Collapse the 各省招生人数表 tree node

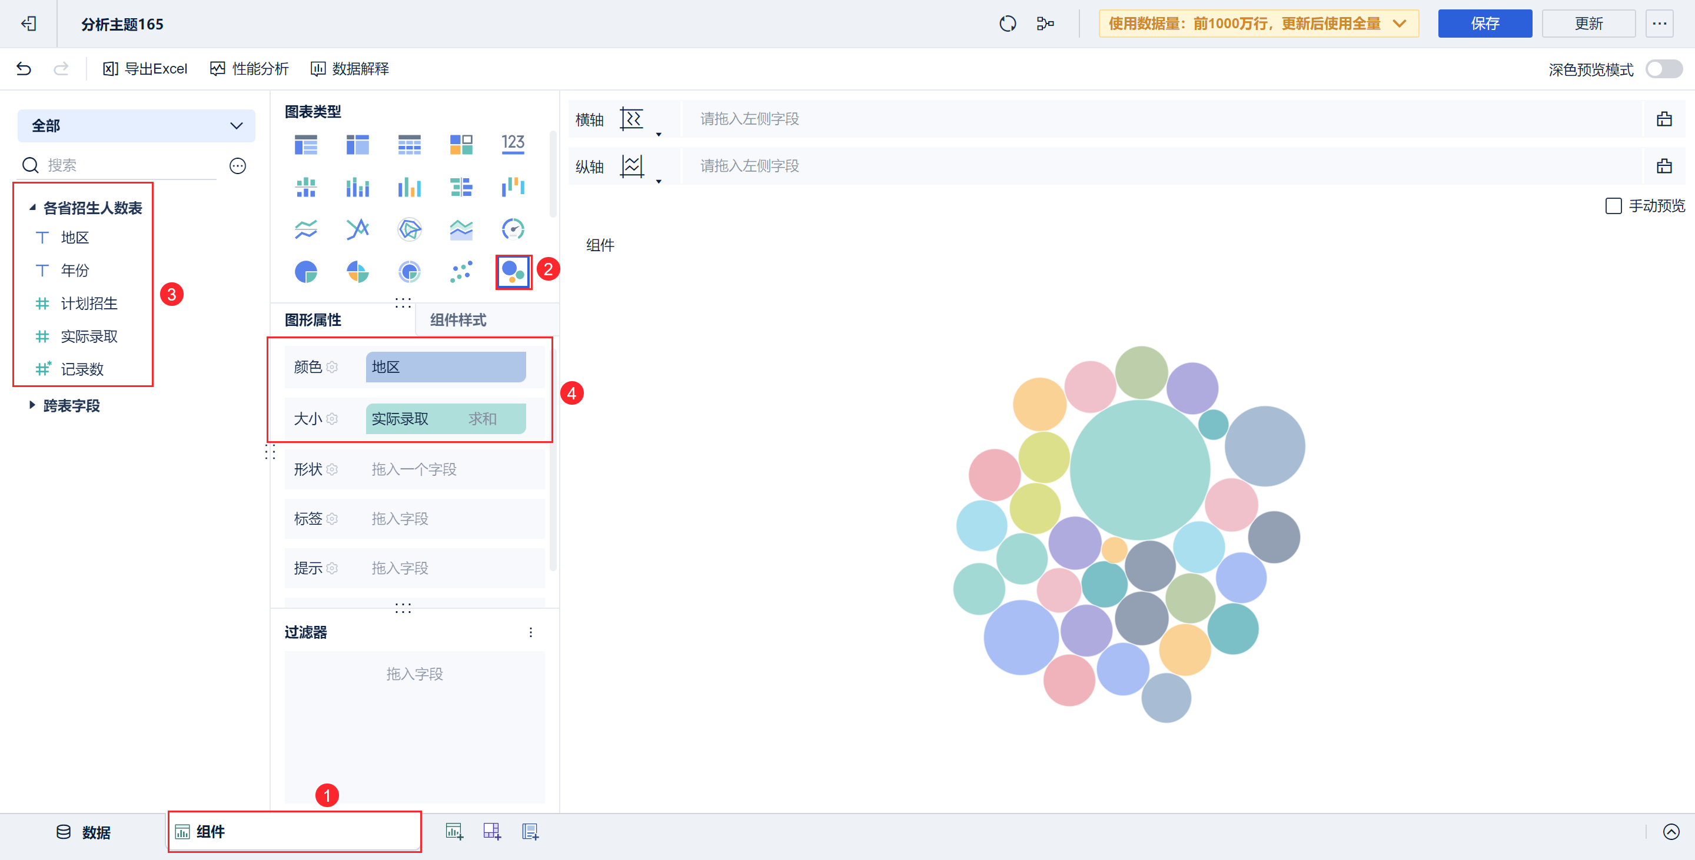[32, 208]
